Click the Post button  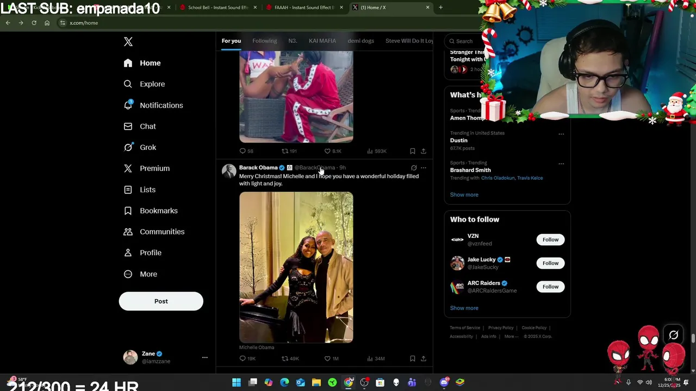coord(161,301)
